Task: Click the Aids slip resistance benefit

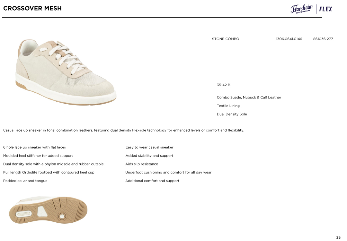Action: (142, 164)
